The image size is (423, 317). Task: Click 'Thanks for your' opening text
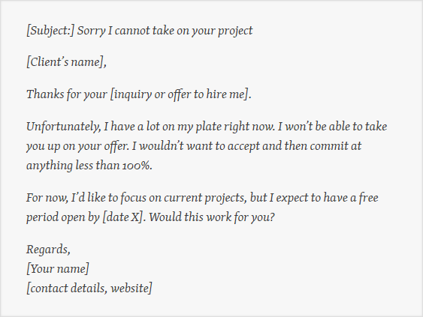point(67,94)
